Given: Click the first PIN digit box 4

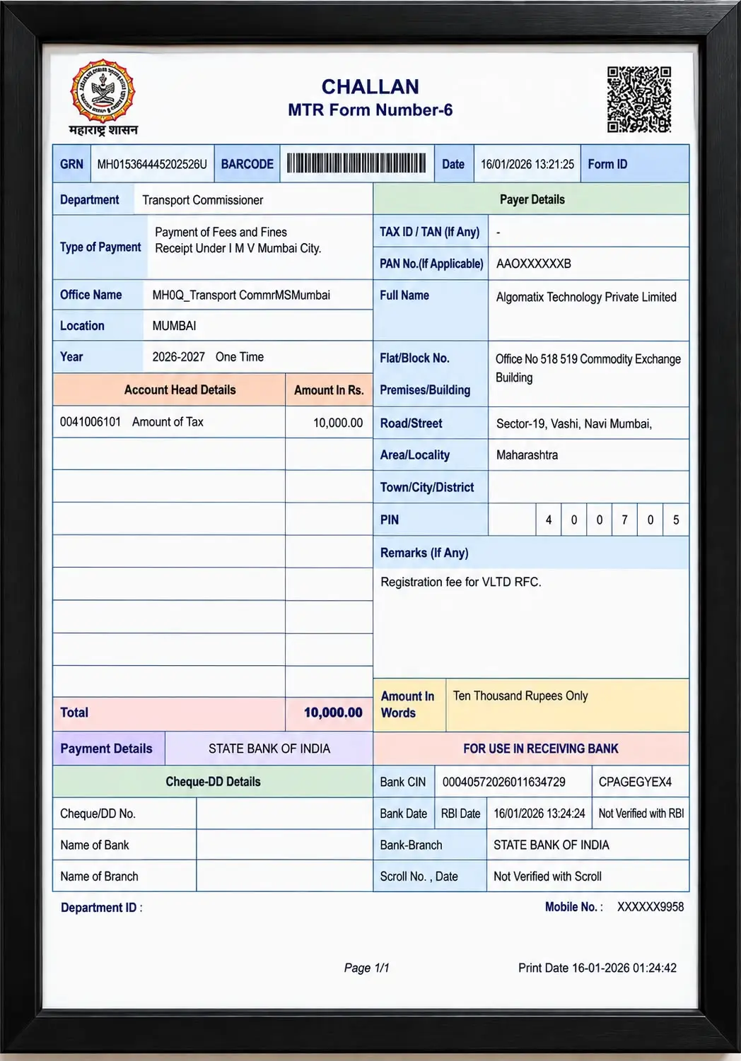Looking at the screenshot, I should [x=549, y=520].
